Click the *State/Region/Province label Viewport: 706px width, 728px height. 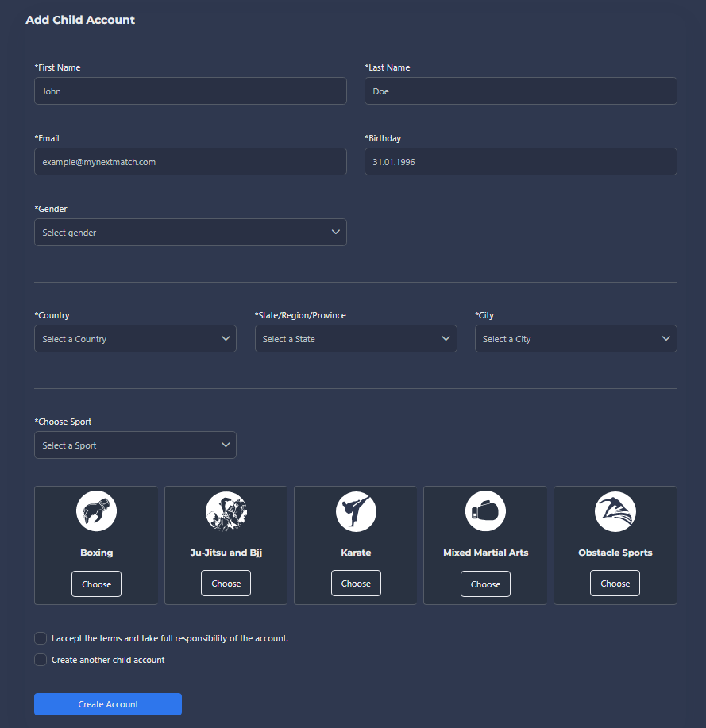tap(300, 315)
